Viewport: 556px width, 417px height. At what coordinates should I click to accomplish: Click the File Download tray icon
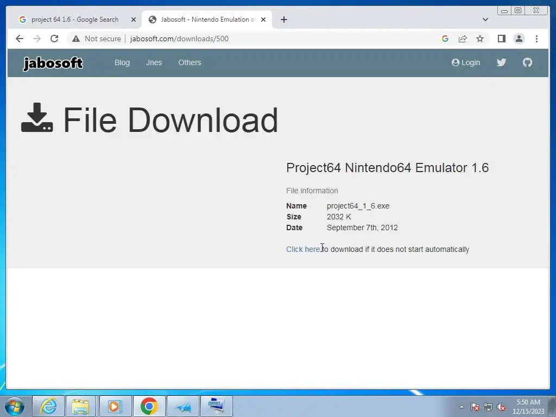click(x=37, y=117)
